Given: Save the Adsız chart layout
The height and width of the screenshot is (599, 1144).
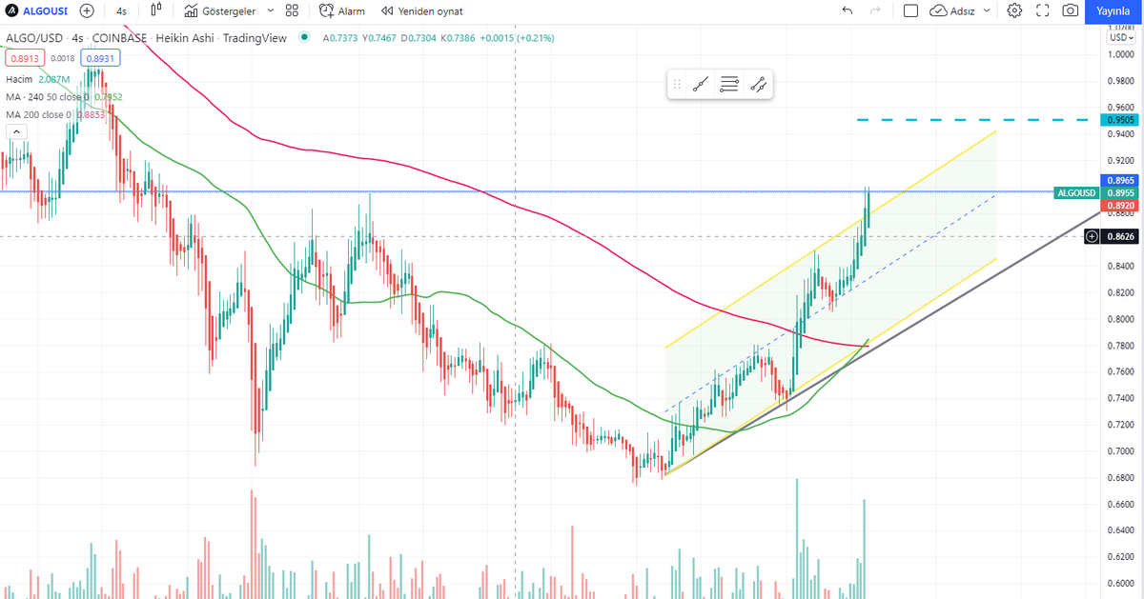Looking at the screenshot, I should [x=952, y=11].
